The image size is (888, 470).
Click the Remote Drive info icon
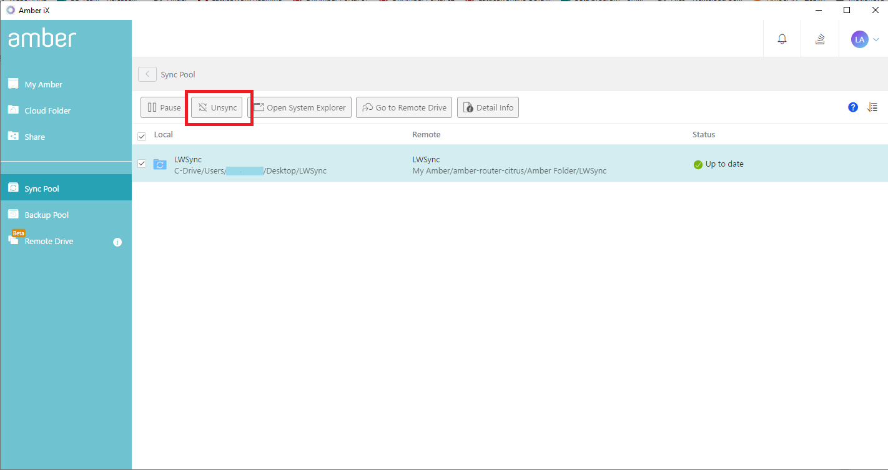[x=117, y=242]
